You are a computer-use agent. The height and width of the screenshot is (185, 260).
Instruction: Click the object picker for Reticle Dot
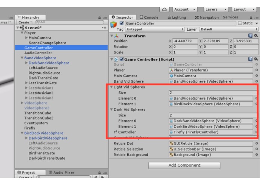click(257, 143)
